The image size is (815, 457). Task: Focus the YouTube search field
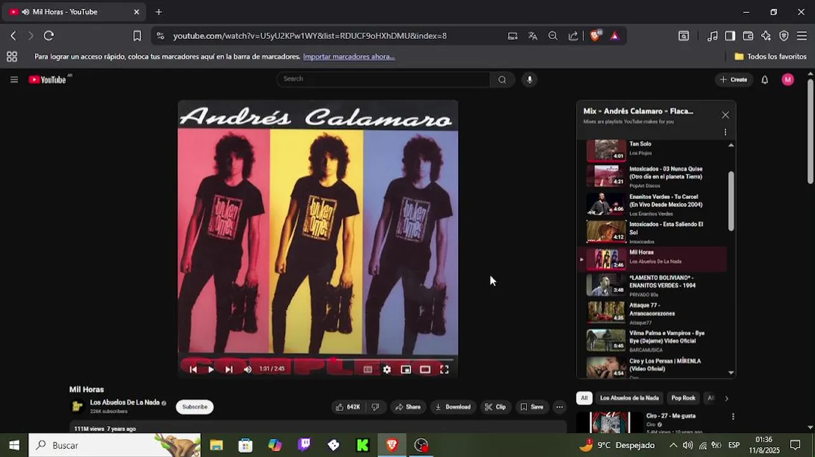point(383,79)
